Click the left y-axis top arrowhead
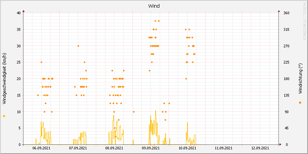Image resolution: width=308 pixels, height=154 pixels. (x=23, y=11)
